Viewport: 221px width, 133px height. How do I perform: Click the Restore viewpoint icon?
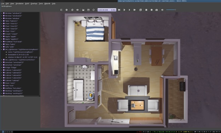pyautogui.click(x=72, y=10)
